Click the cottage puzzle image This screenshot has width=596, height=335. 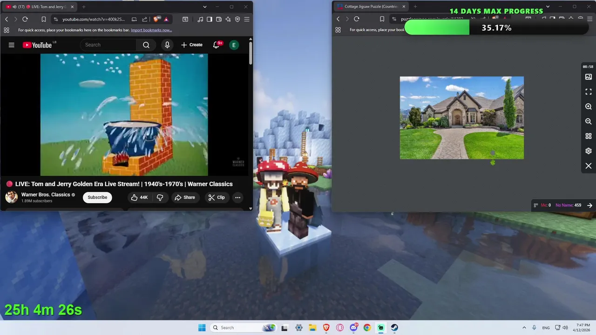pyautogui.click(x=462, y=118)
